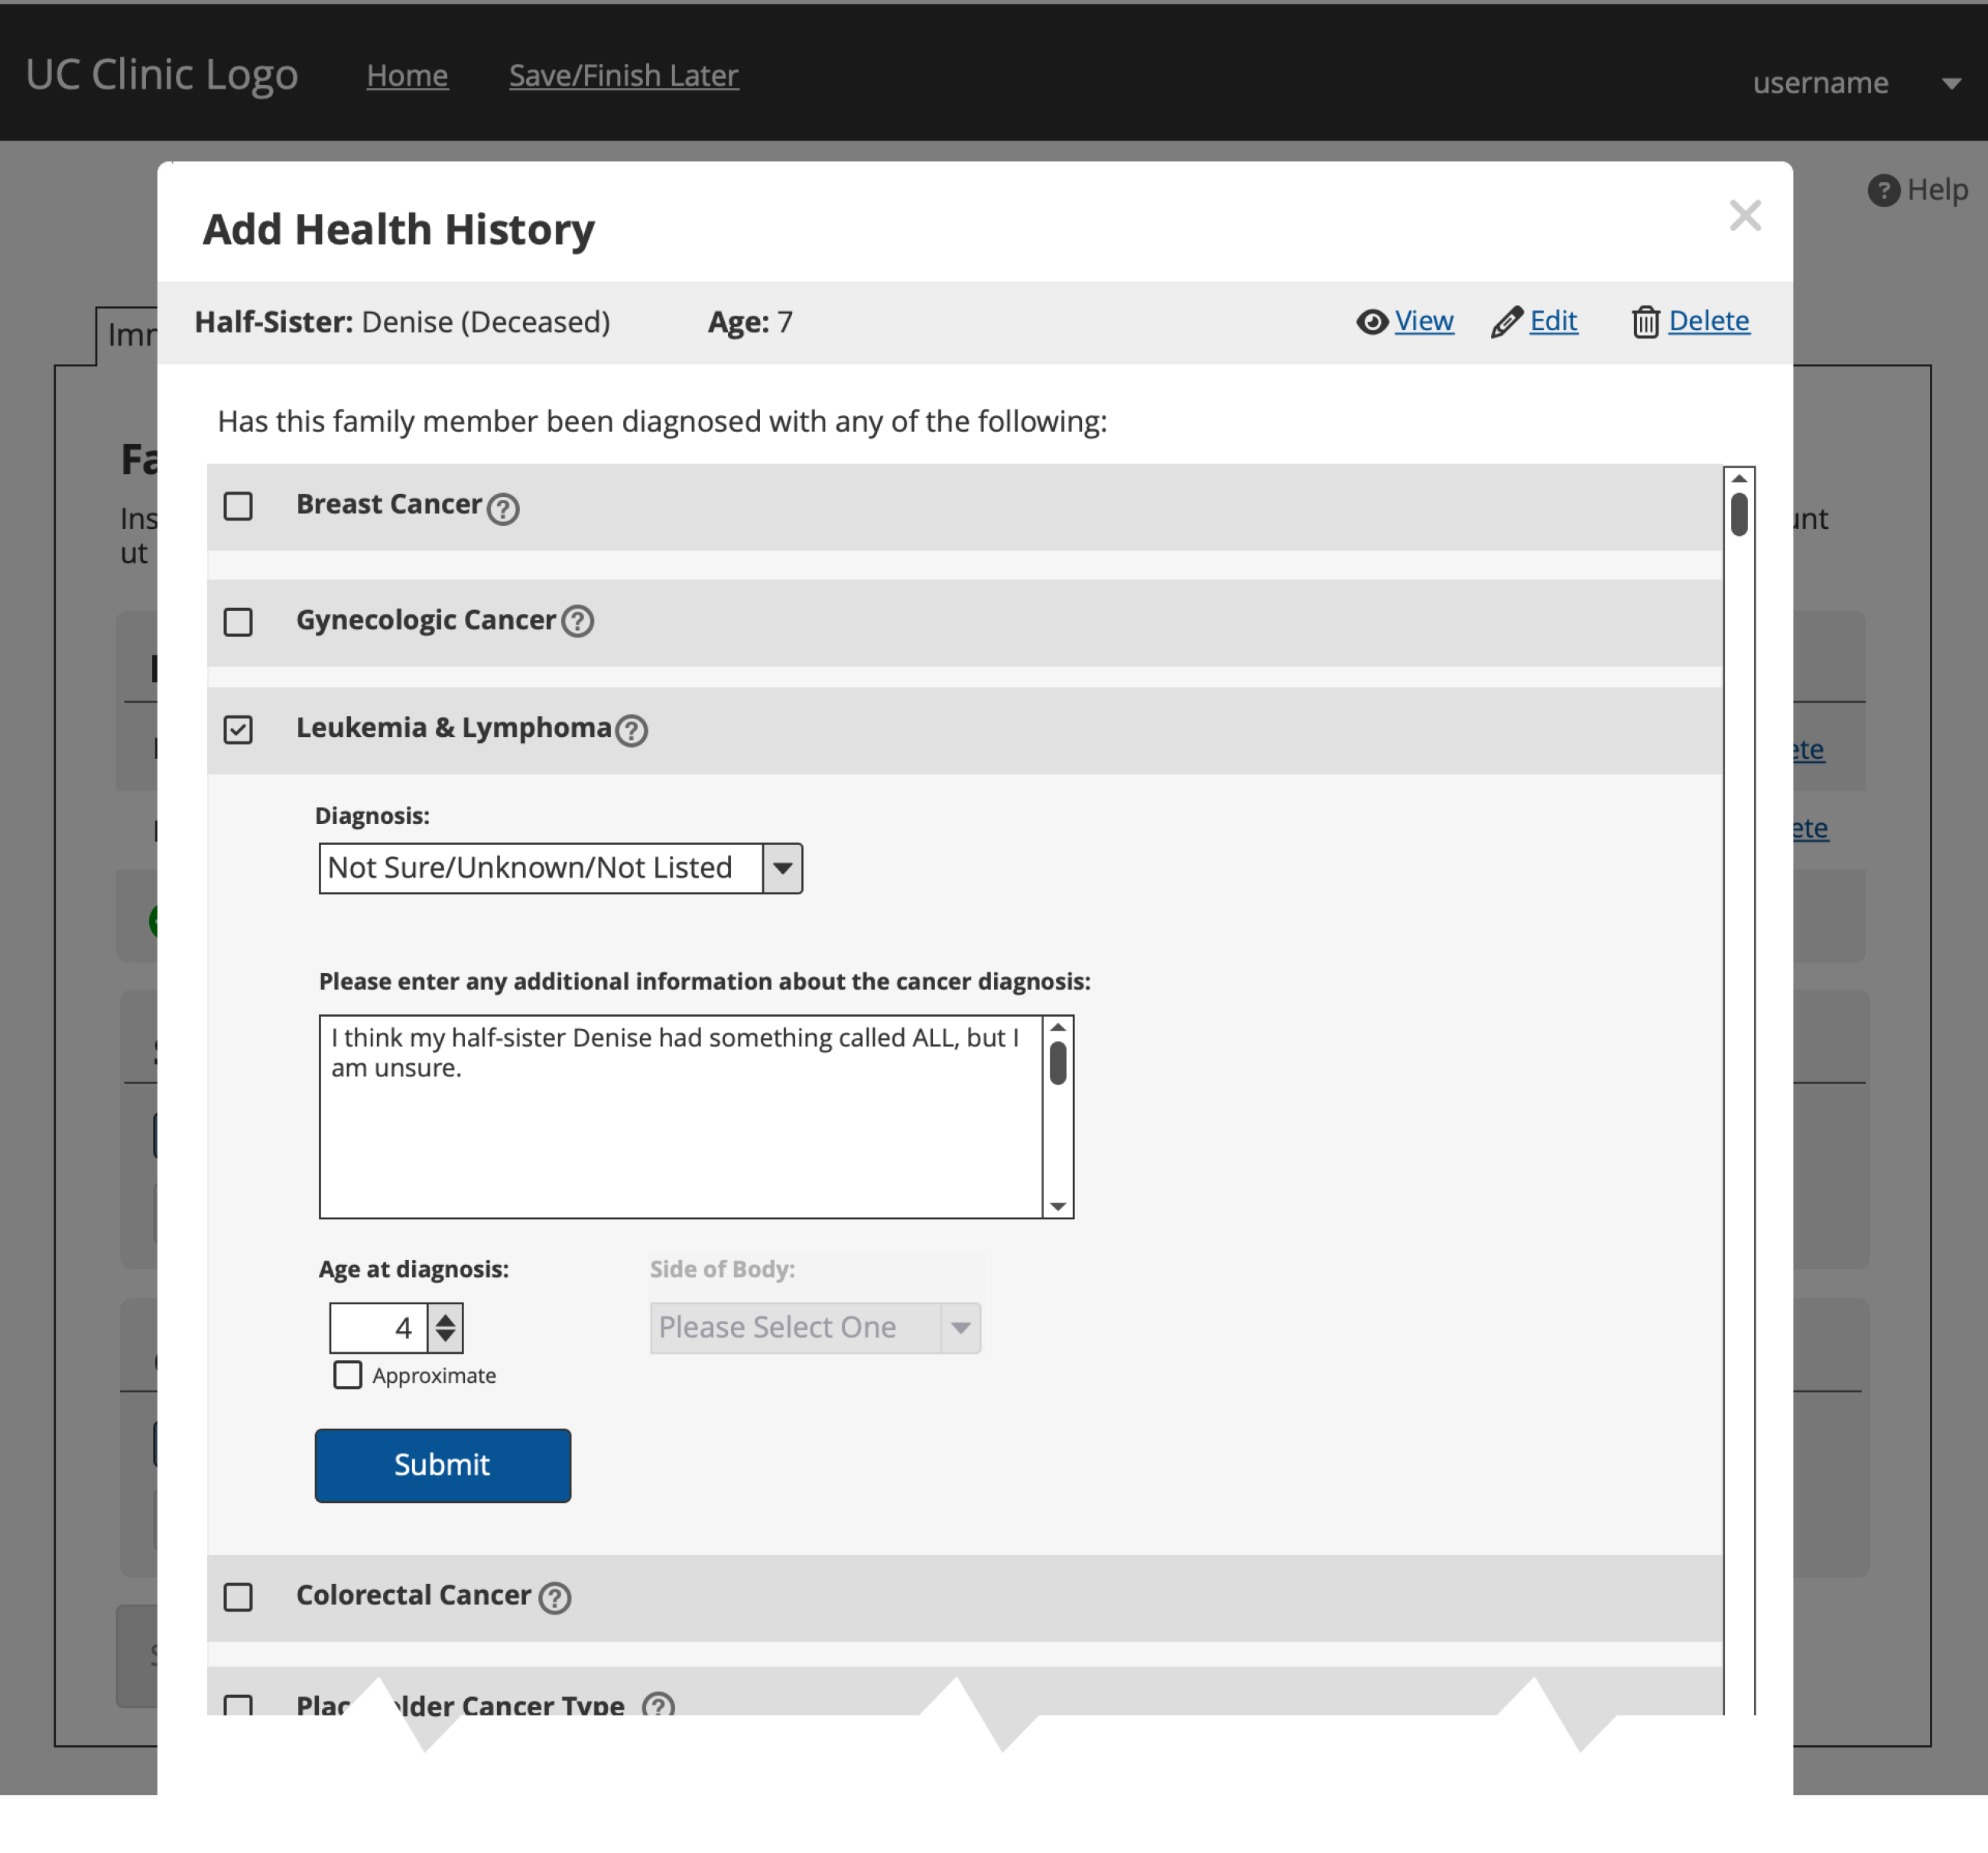Click the eye View icon
1988x1853 pixels.
click(x=1372, y=322)
